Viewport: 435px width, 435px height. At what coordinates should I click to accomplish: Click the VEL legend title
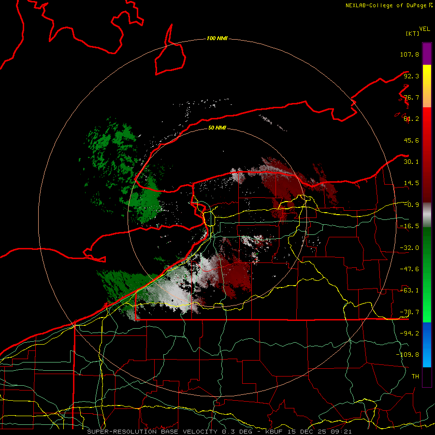coord(424,29)
